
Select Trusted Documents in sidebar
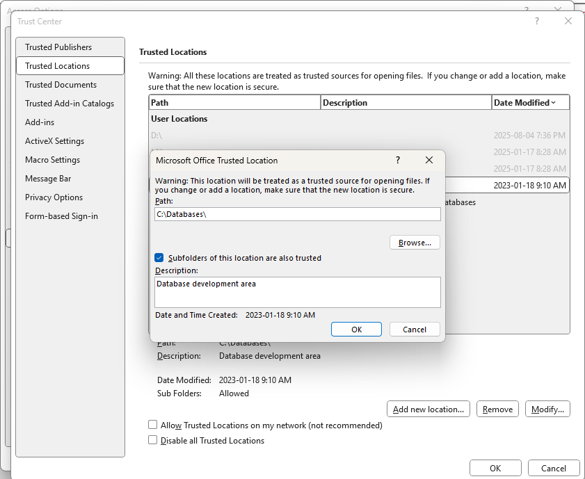pyautogui.click(x=61, y=85)
